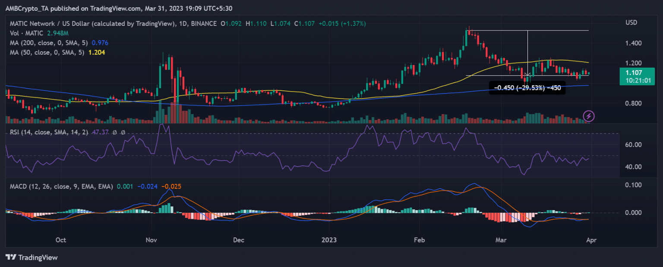Click the MA 50 value 1.204
Screen dimensions: 663x267
[x=96, y=52]
